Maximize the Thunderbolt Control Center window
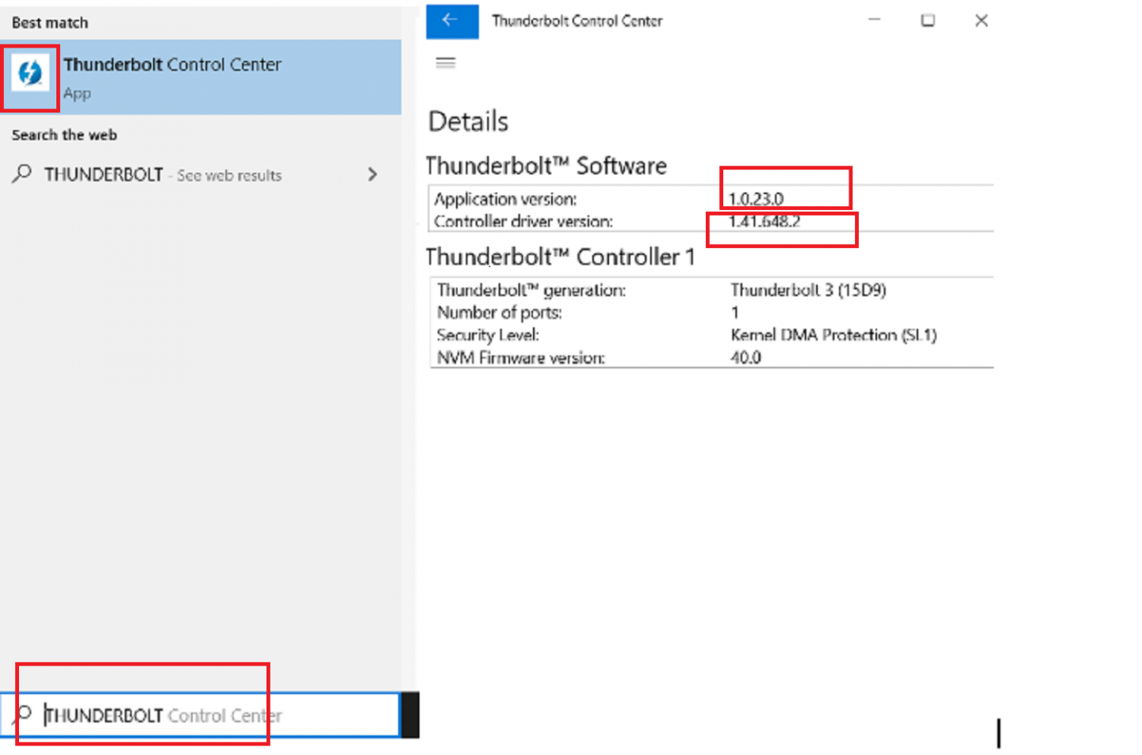Image resolution: width=1142 pixels, height=755 pixels. coord(927,21)
